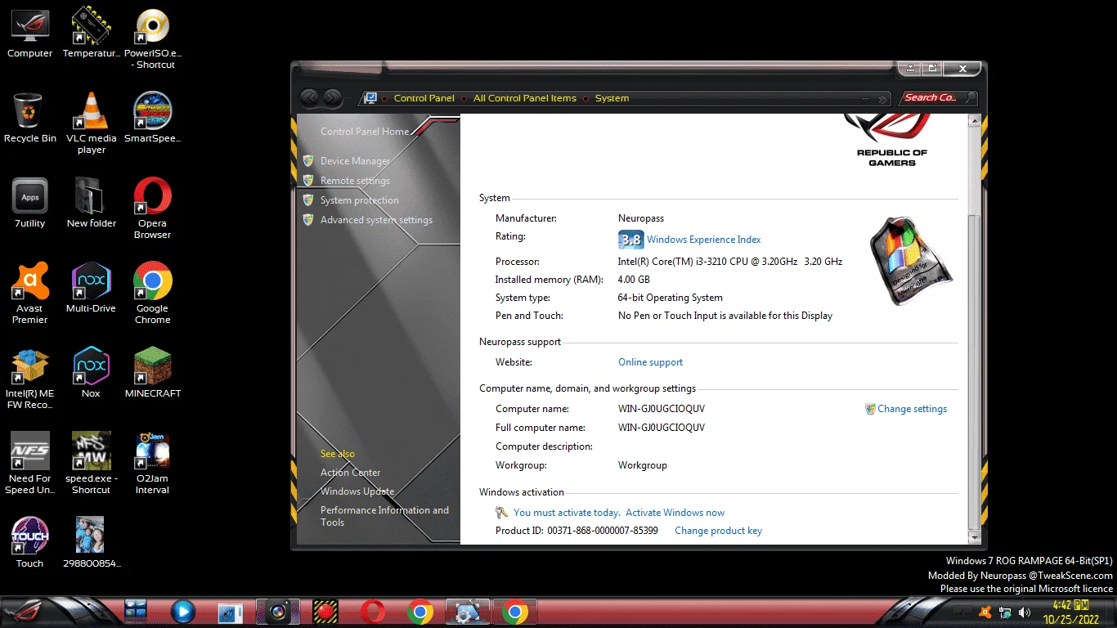Click the scrollbar down arrow
Viewport: 1117px width, 628px height.
(x=973, y=537)
